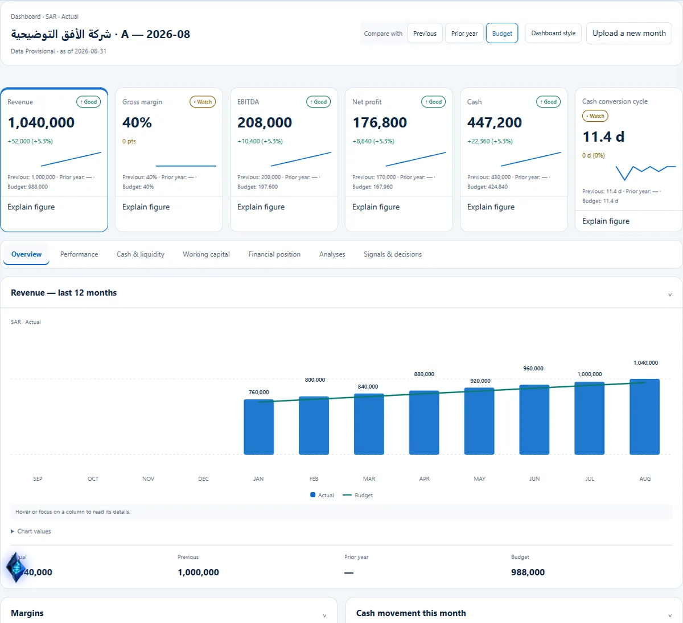
Task: View the Signals & decisions tab
Action: (393, 254)
